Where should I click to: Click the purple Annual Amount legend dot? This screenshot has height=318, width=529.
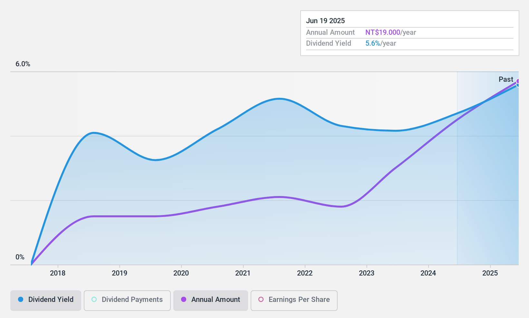(x=184, y=299)
